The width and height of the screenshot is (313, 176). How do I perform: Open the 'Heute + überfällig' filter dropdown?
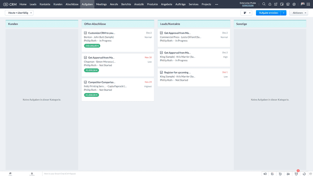point(19,13)
